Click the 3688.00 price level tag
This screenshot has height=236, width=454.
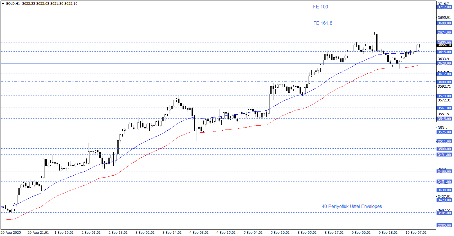(444, 23)
